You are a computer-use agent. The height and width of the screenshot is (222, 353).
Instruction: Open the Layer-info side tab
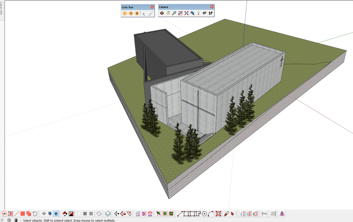coord(2,8)
